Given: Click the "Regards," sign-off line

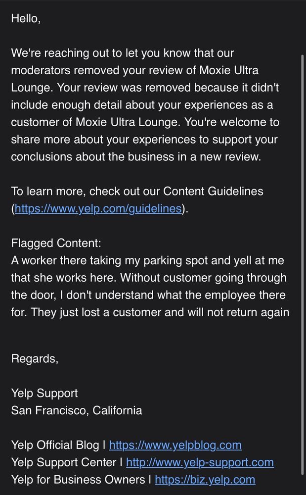Looking at the screenshot, I should pos(35,359).
